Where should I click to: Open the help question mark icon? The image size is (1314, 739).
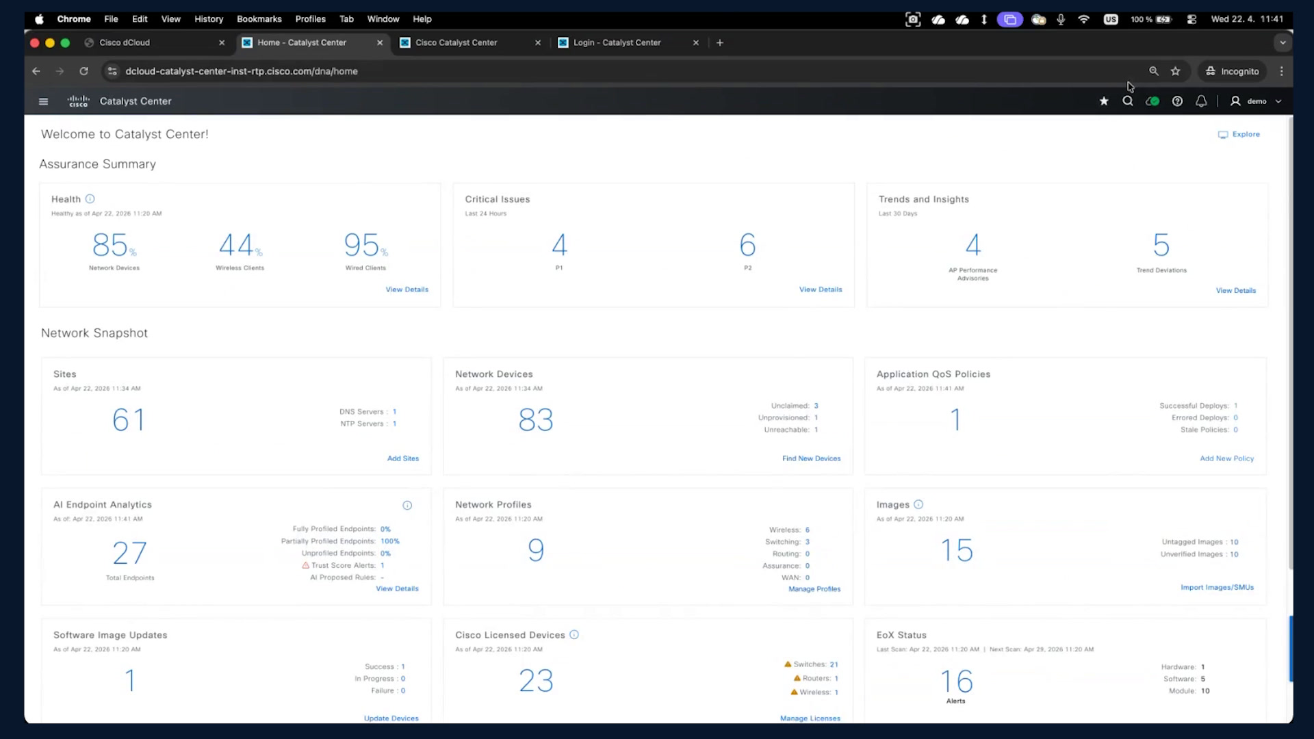click(1177, 101)
